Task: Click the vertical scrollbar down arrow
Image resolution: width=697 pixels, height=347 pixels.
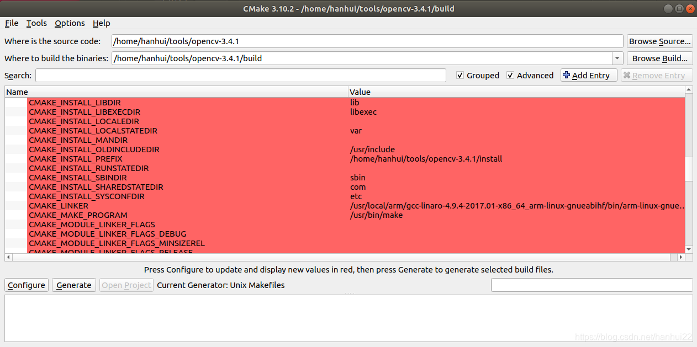Action: tap(688, 249)
